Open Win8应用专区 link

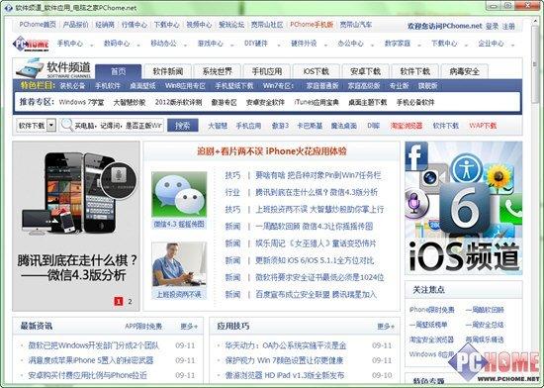pyautogui.click(x=185, y=86)
